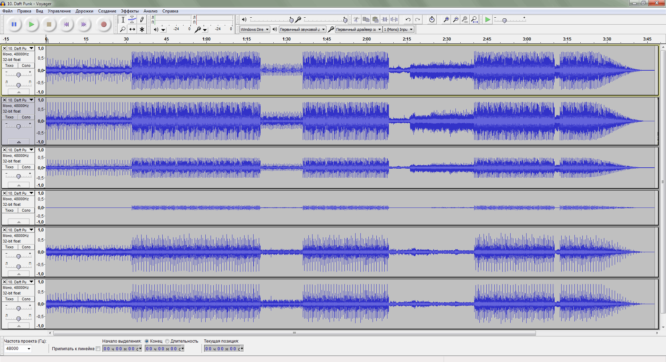Image resolution: width=666 pixels, height=362 pixels.
Task: Select the Envelope tool
Action: tap(132, 20)
